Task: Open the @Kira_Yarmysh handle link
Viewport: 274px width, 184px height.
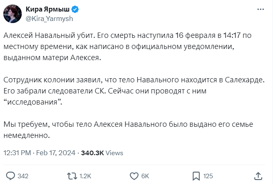Action: (49, 19)
